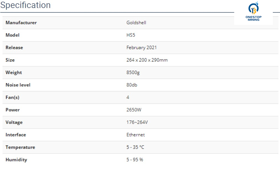
Task: Click the February 2021 release value
Action: pos(141,47)
